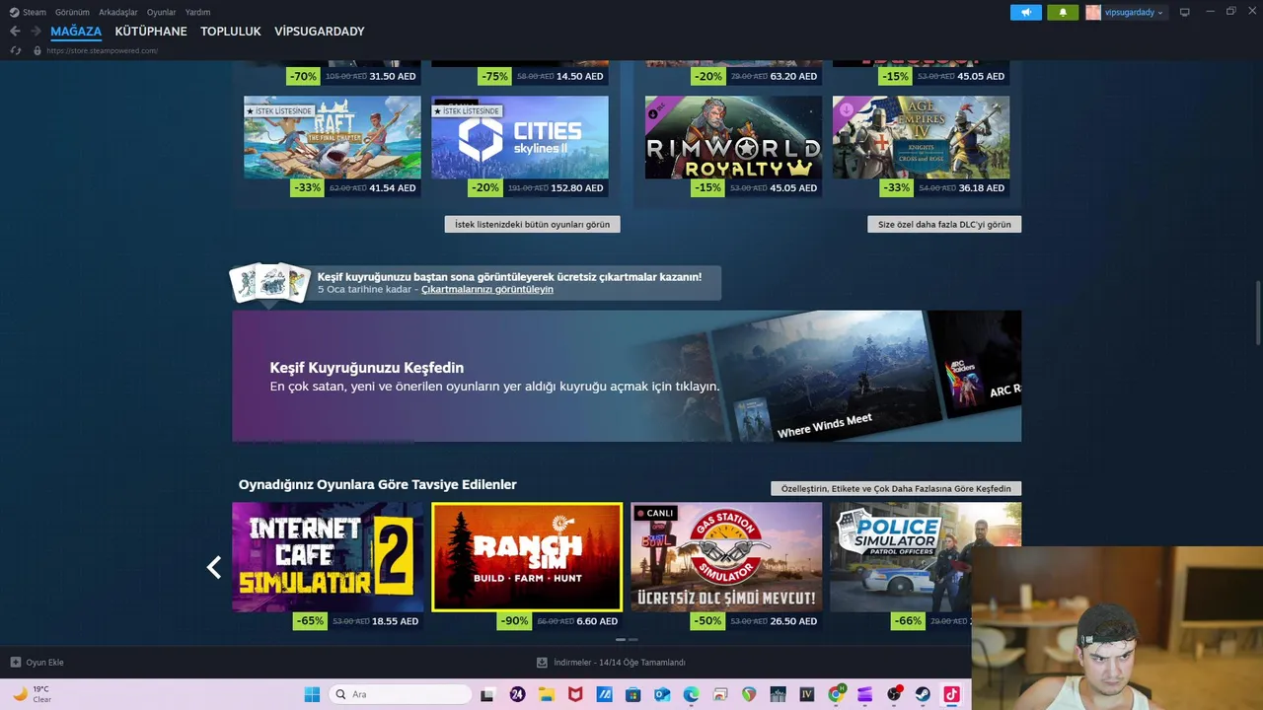Reload the store page
Screen dimensions: 1263x710
pos(15,50)
